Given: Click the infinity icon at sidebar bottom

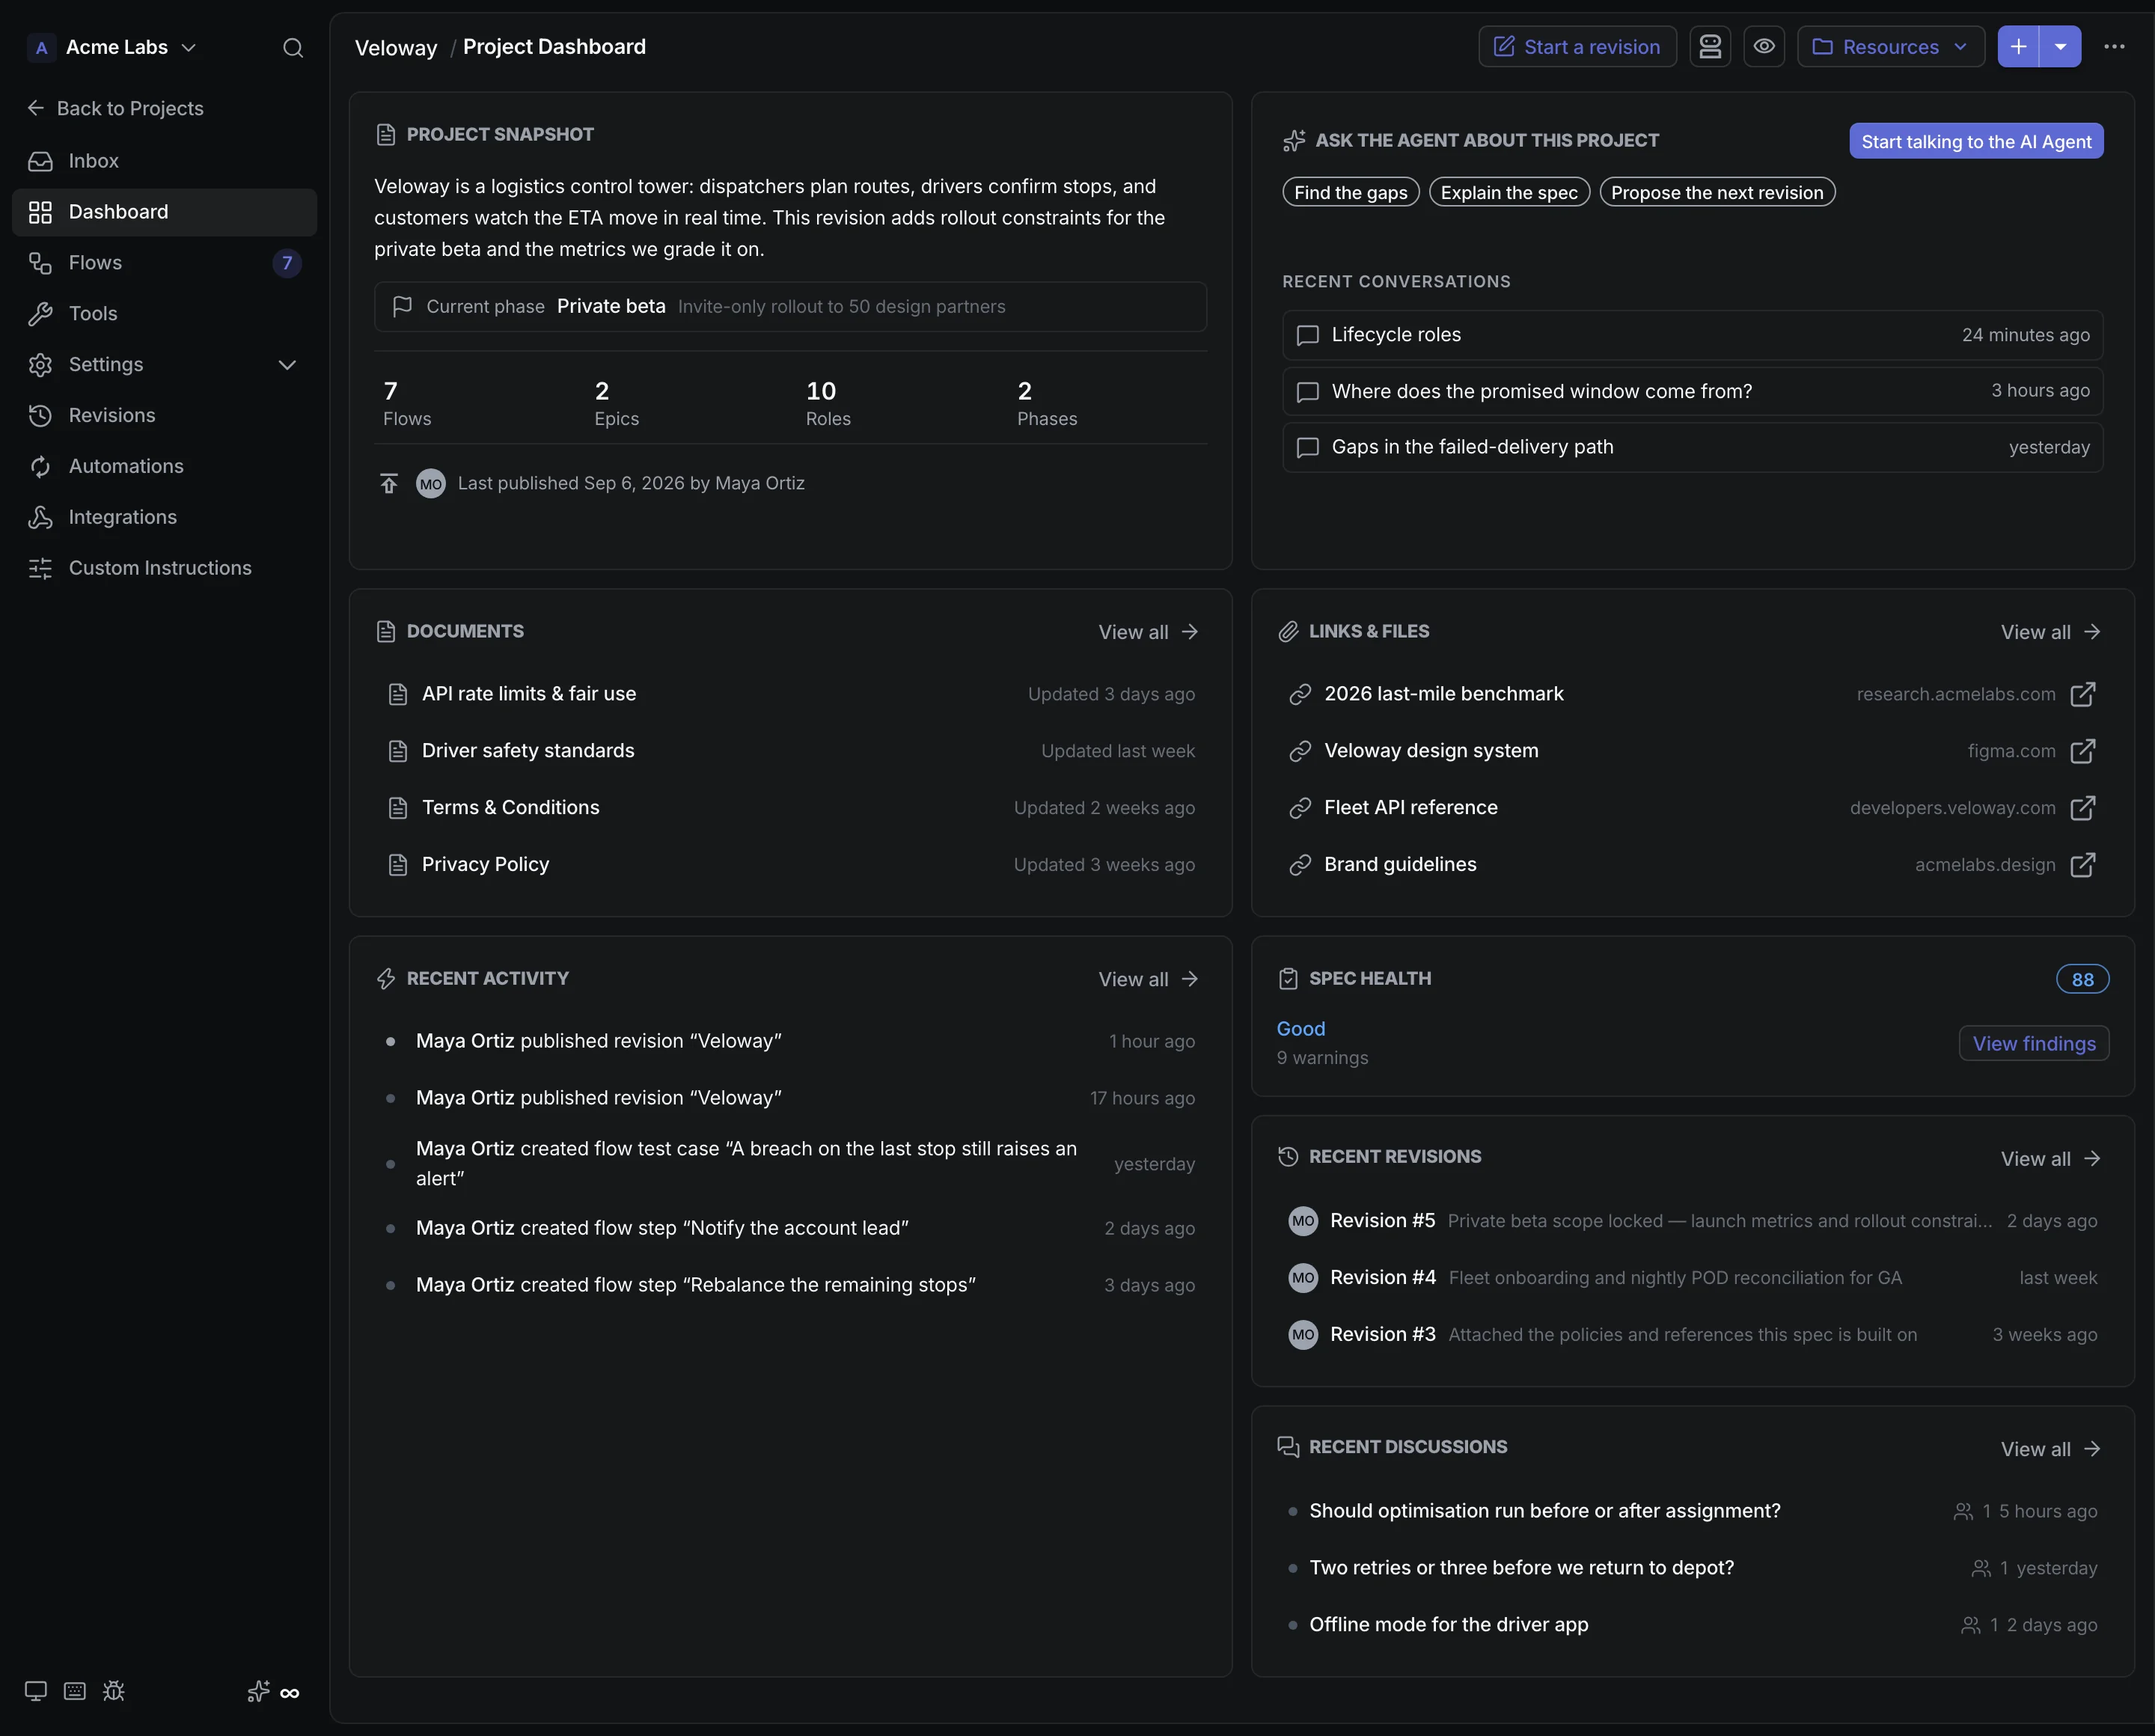Looking at the screenshot, I should (x=290, y=1693).
